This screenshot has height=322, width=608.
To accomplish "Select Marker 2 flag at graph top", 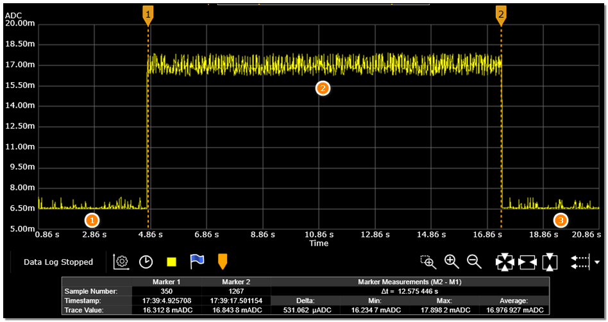I will 501,15.
